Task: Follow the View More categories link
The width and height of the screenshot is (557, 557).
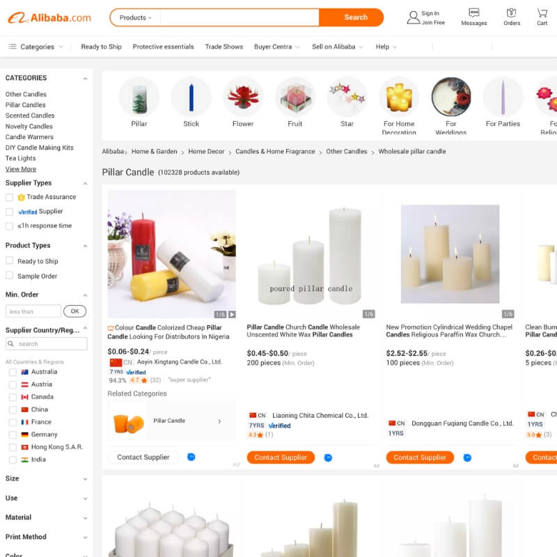Action: tap(21, 169)
